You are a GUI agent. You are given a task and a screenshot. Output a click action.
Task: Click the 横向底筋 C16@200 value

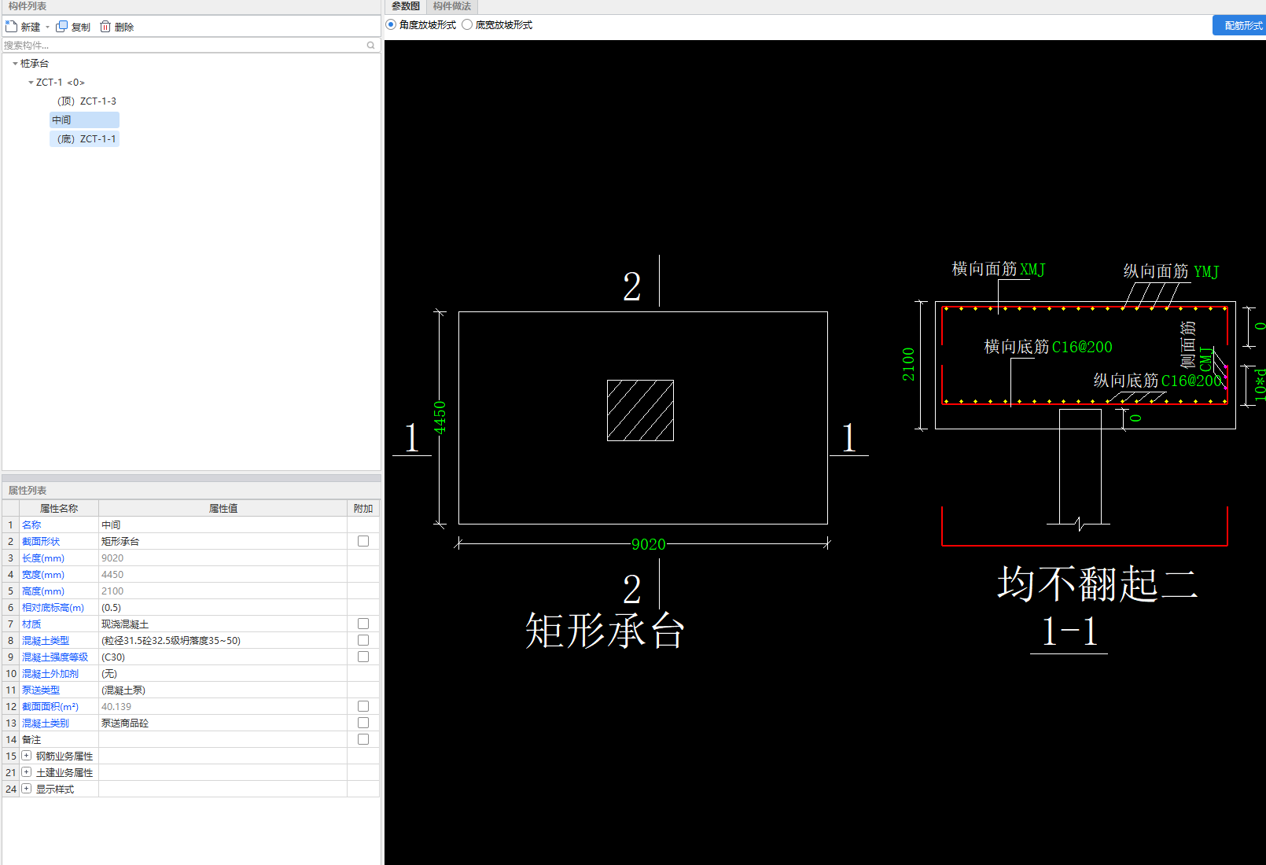tap(1082, 347)
